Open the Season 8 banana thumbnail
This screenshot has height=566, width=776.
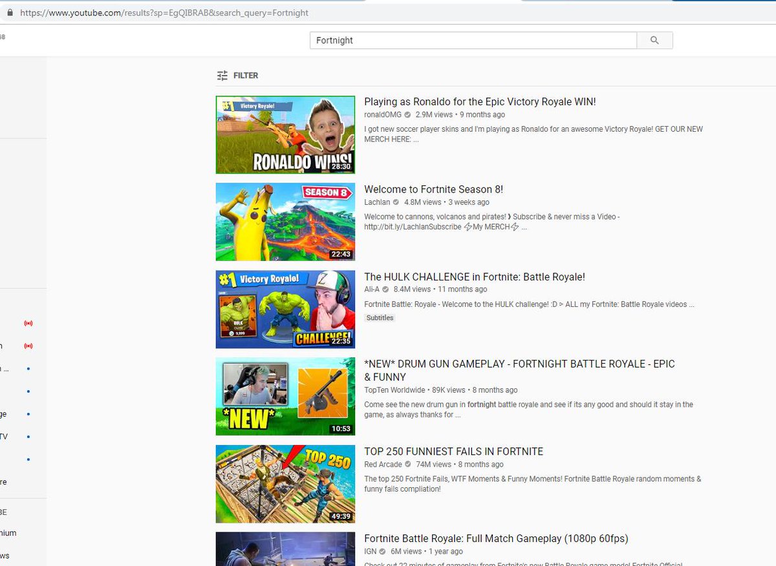(285, 222)
